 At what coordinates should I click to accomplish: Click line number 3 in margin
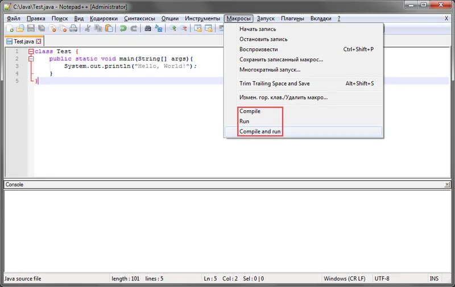coord(17,66)
